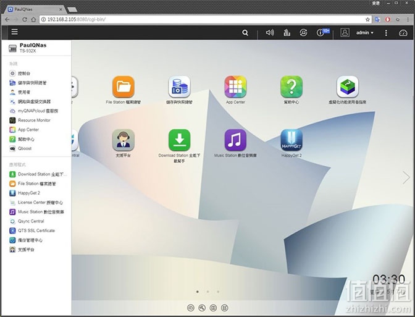Open Music Station in side menu list
This screenshot has height=317, width=415.
[36, 212]
